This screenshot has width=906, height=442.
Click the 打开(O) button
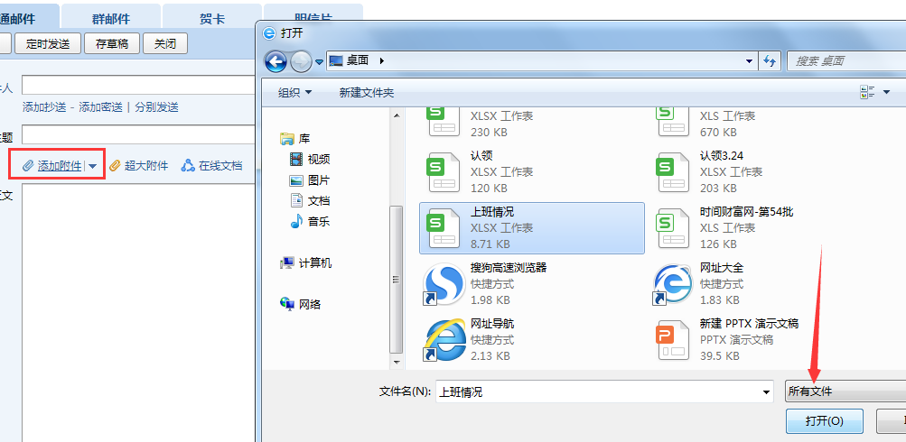coord(825,421)
